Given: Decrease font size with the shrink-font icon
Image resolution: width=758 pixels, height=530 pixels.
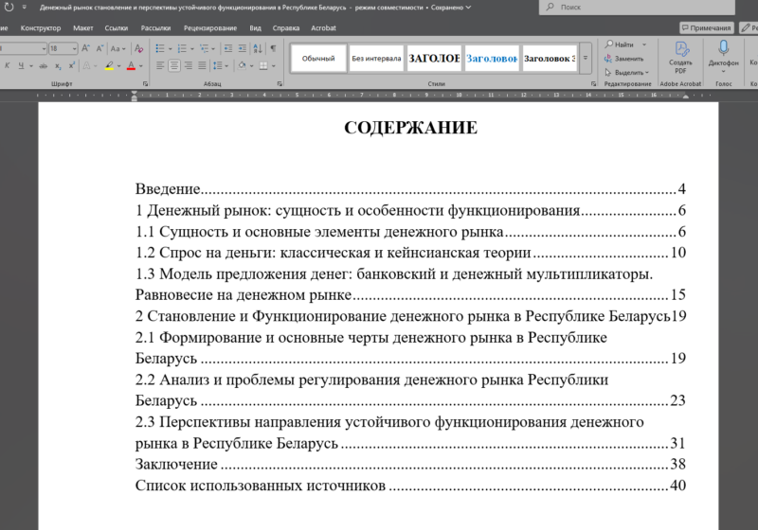Looking at the screenshot, I should coord(99,48).
